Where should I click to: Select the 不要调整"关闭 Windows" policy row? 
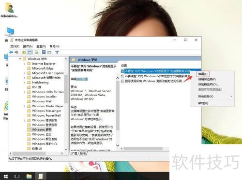point(155,76)
